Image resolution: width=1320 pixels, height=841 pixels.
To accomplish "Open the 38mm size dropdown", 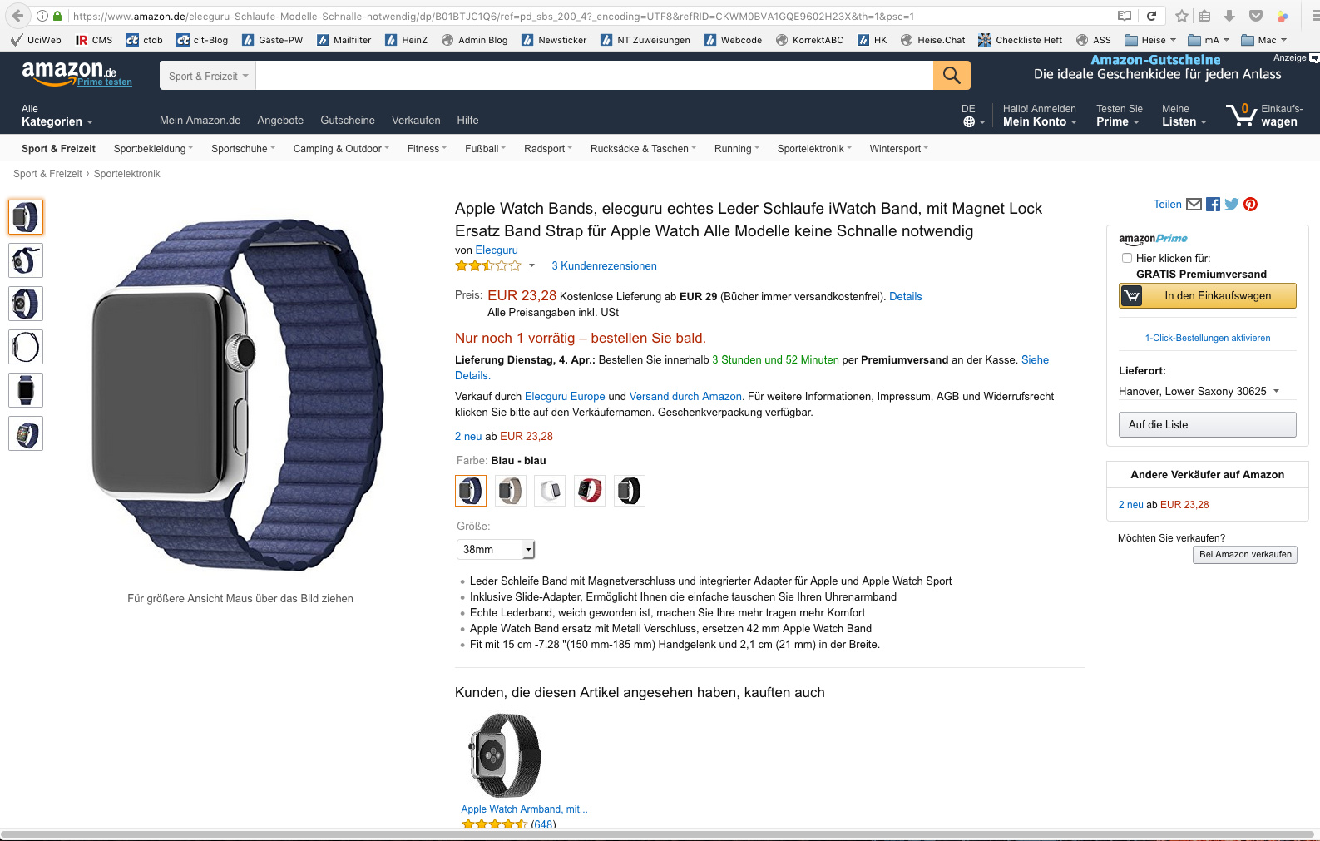I will coord(496,549).
